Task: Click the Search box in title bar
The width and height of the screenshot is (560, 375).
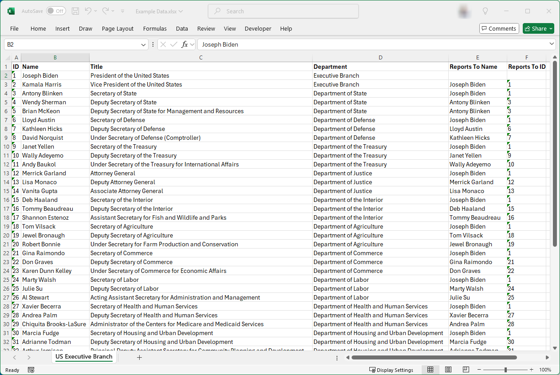Action: point(283,11)
